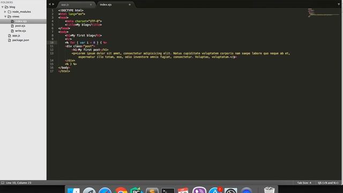Select the blog folder in sidebar
Viewport: 343px width, 193px height.
coord(12,7)
